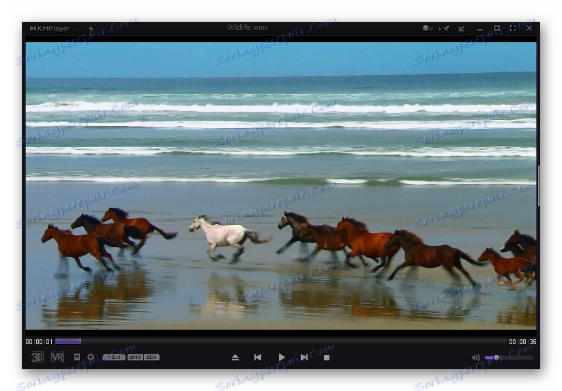Minimize the KMPlayer window

click(x=479, y=29)
